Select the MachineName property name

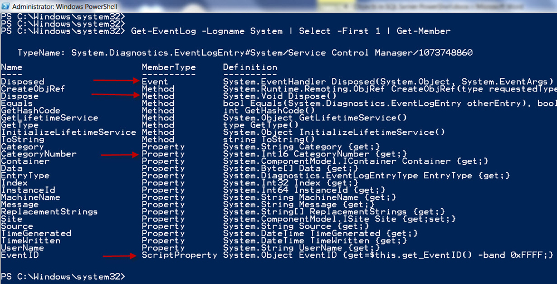click(30, 197)
